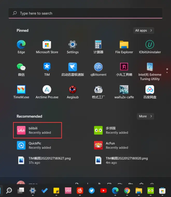Open Task View on the taskbar
Screen dimensions: 171x197
tap(21, 191)
